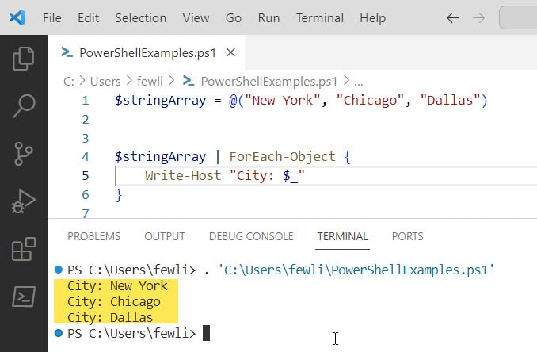Click the VS Code logo icon
537x352 pixels.
[x=17, y=17]
